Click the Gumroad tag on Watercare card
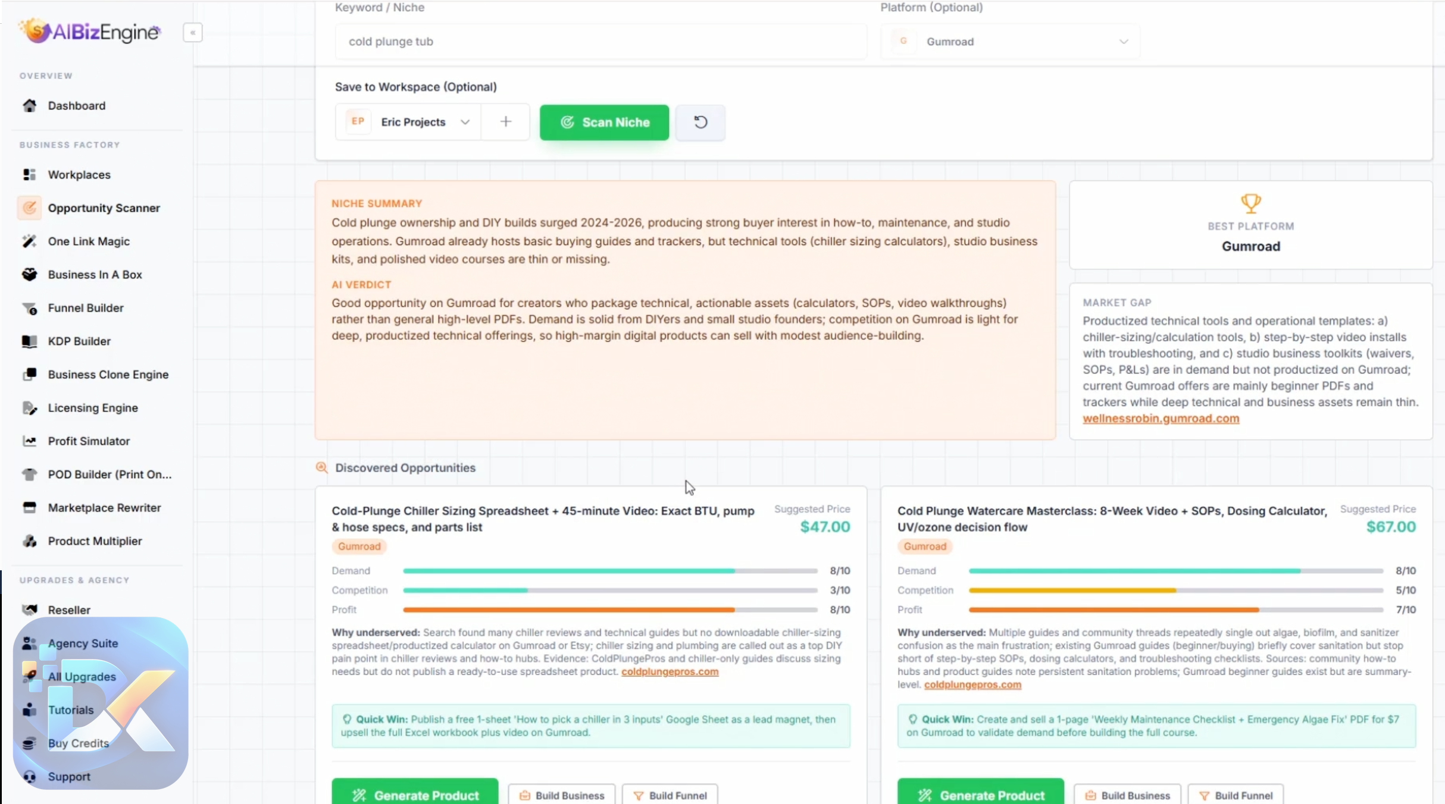The image size is (1445, 804). (925, 547)
